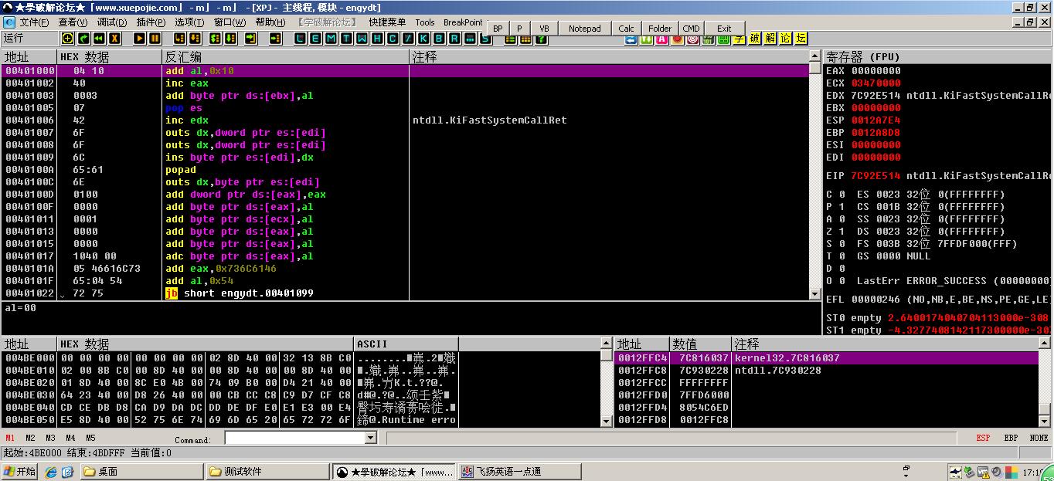Switch to 飞扬英语一点通 taskbar window
The width and height of the screenshot is (1054, 481).
click(521, 471)
